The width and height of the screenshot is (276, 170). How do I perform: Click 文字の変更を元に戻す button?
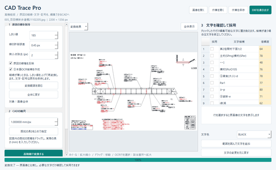pyautogui.click(x=236, y=153)
